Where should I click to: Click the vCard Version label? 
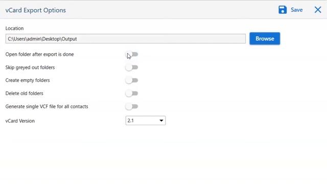coord(20,121)
